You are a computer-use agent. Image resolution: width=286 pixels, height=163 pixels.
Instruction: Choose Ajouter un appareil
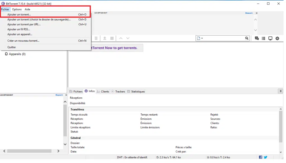[x=46, y=34]
